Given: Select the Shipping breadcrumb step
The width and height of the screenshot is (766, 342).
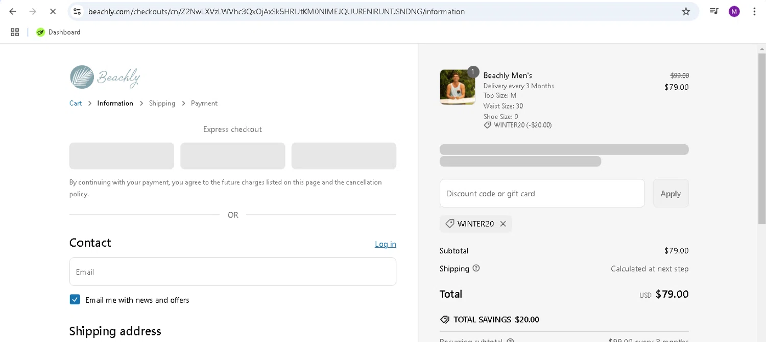Looking at the screenshot, I should pyautogui.click(x=162, y=103).
